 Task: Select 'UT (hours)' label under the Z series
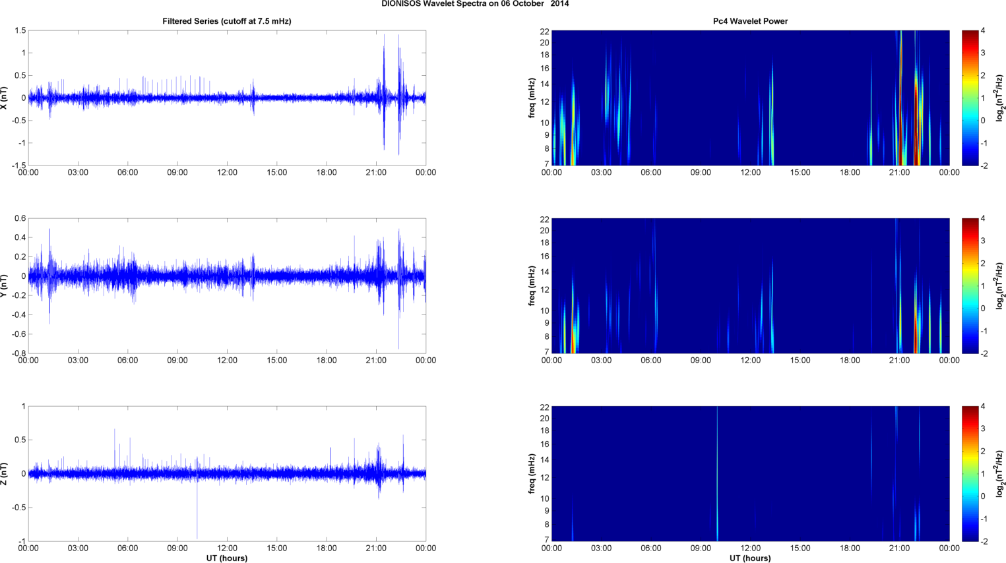tap(227, 558)
